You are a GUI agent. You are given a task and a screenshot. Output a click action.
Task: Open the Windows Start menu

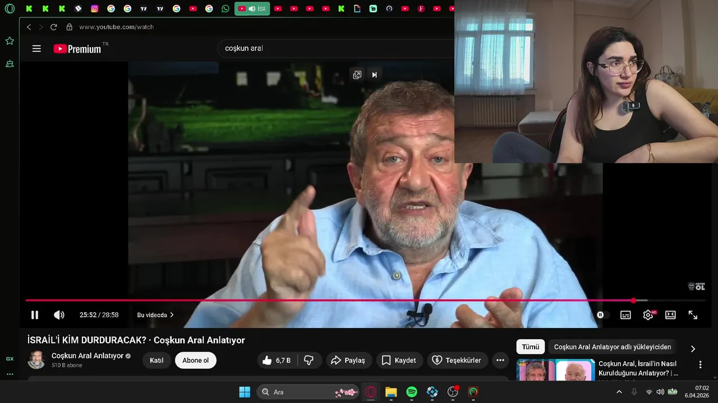pyautogui.click(x=245, y=392)
